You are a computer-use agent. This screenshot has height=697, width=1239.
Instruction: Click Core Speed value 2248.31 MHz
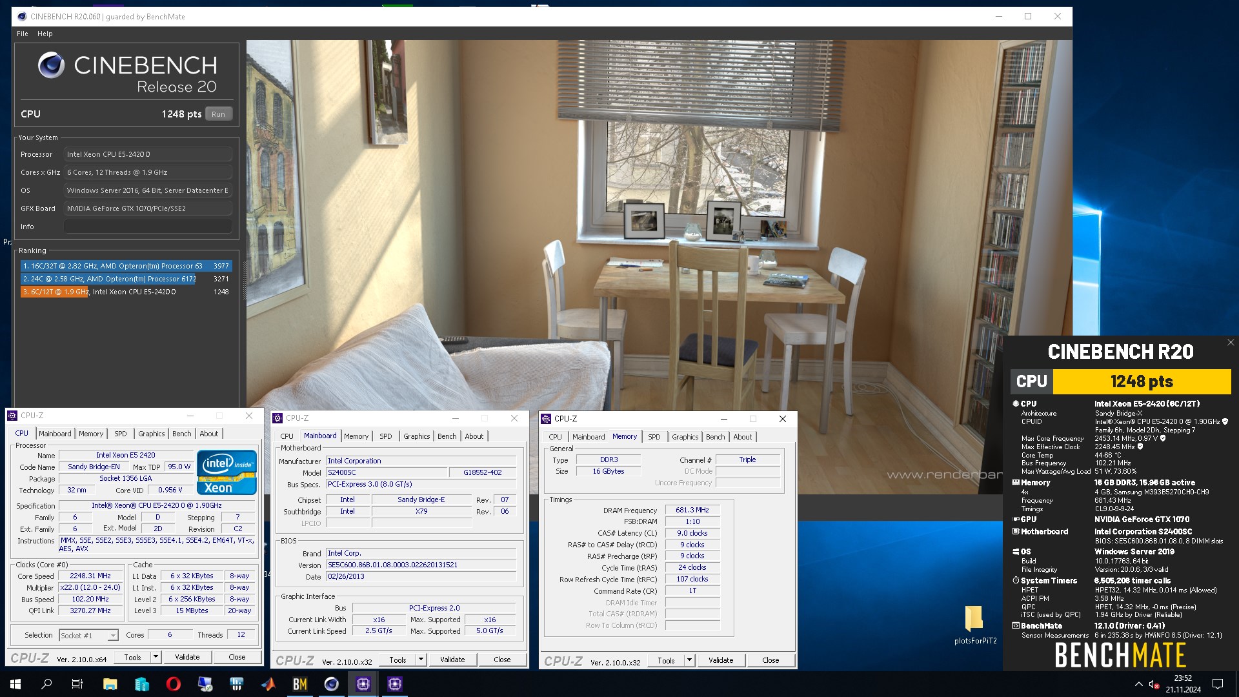click(x=90, y=576)
